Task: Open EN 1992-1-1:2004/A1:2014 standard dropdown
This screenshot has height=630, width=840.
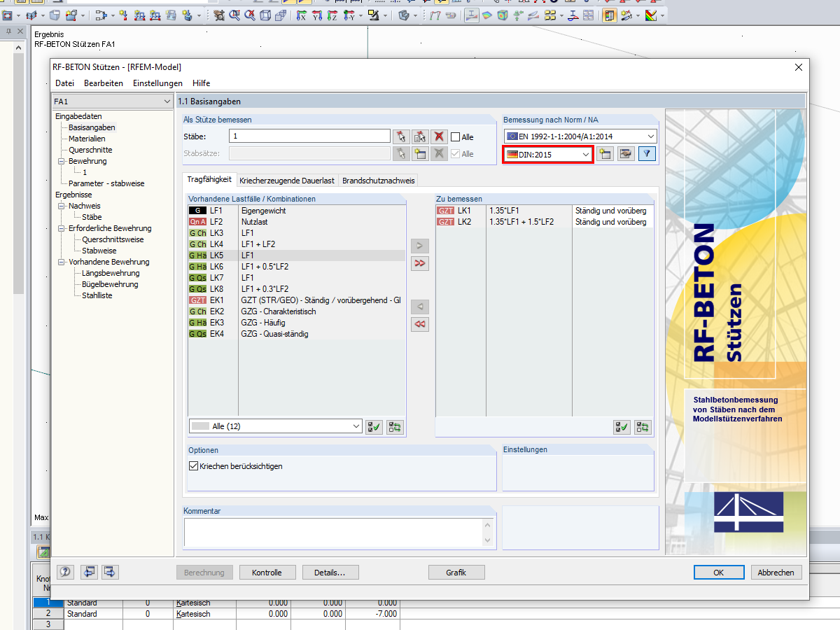Action: click(580, 136)
